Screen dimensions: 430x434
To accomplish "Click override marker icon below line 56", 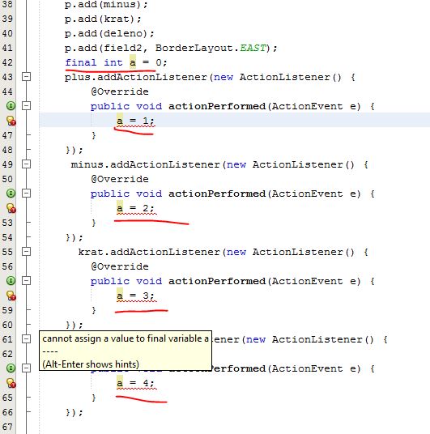I will 11,281.
